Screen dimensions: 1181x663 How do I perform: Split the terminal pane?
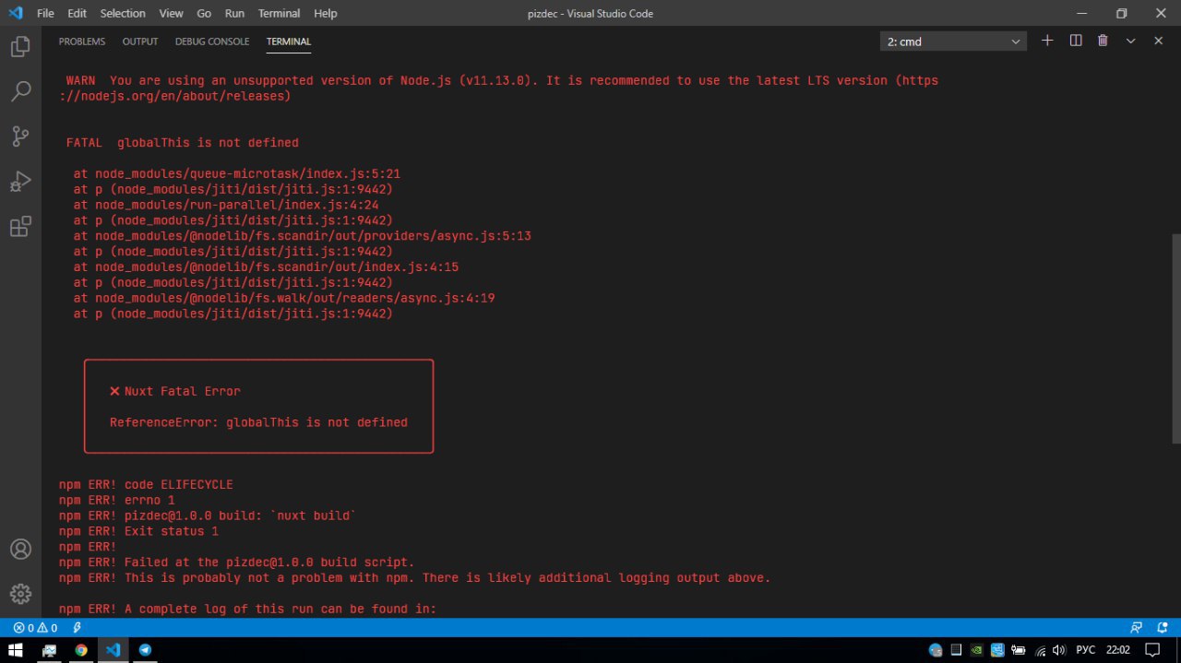click(1075, 41)
